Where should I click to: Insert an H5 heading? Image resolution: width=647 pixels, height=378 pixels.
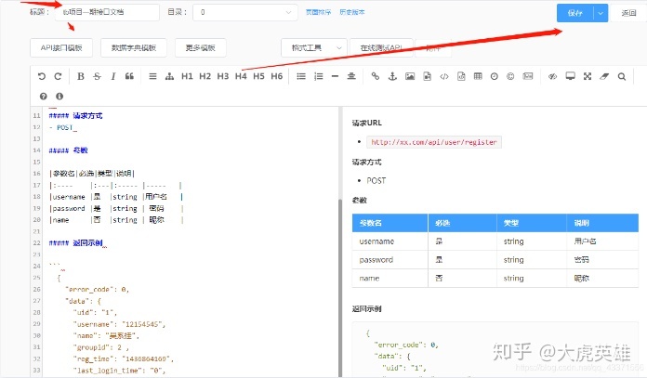click(x=258, y=76)
